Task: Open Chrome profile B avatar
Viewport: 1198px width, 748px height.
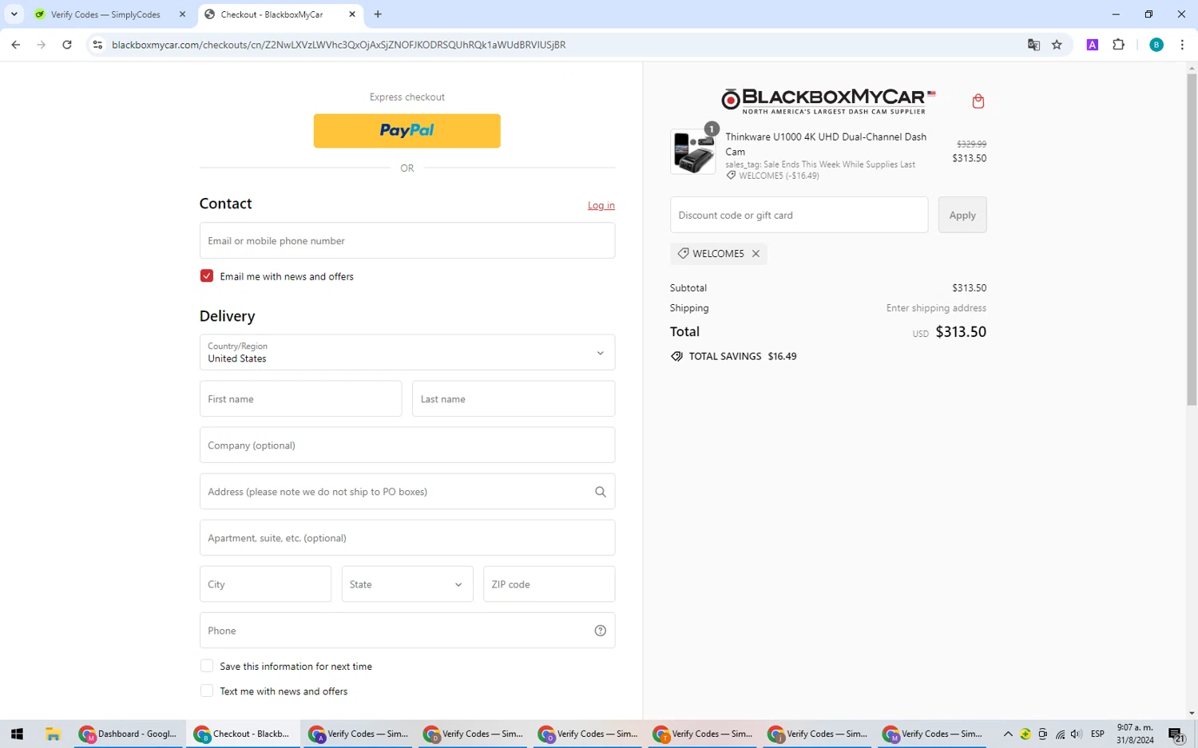Action: coord(1156,45)
